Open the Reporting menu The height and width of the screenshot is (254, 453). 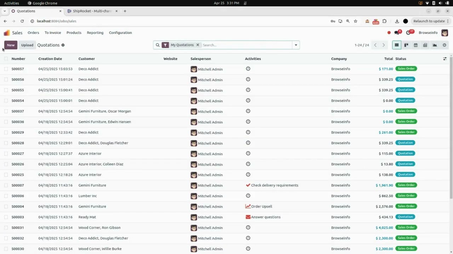95,33
